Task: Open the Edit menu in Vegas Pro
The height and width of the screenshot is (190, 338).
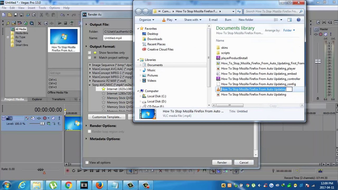Action: (12, 8)
